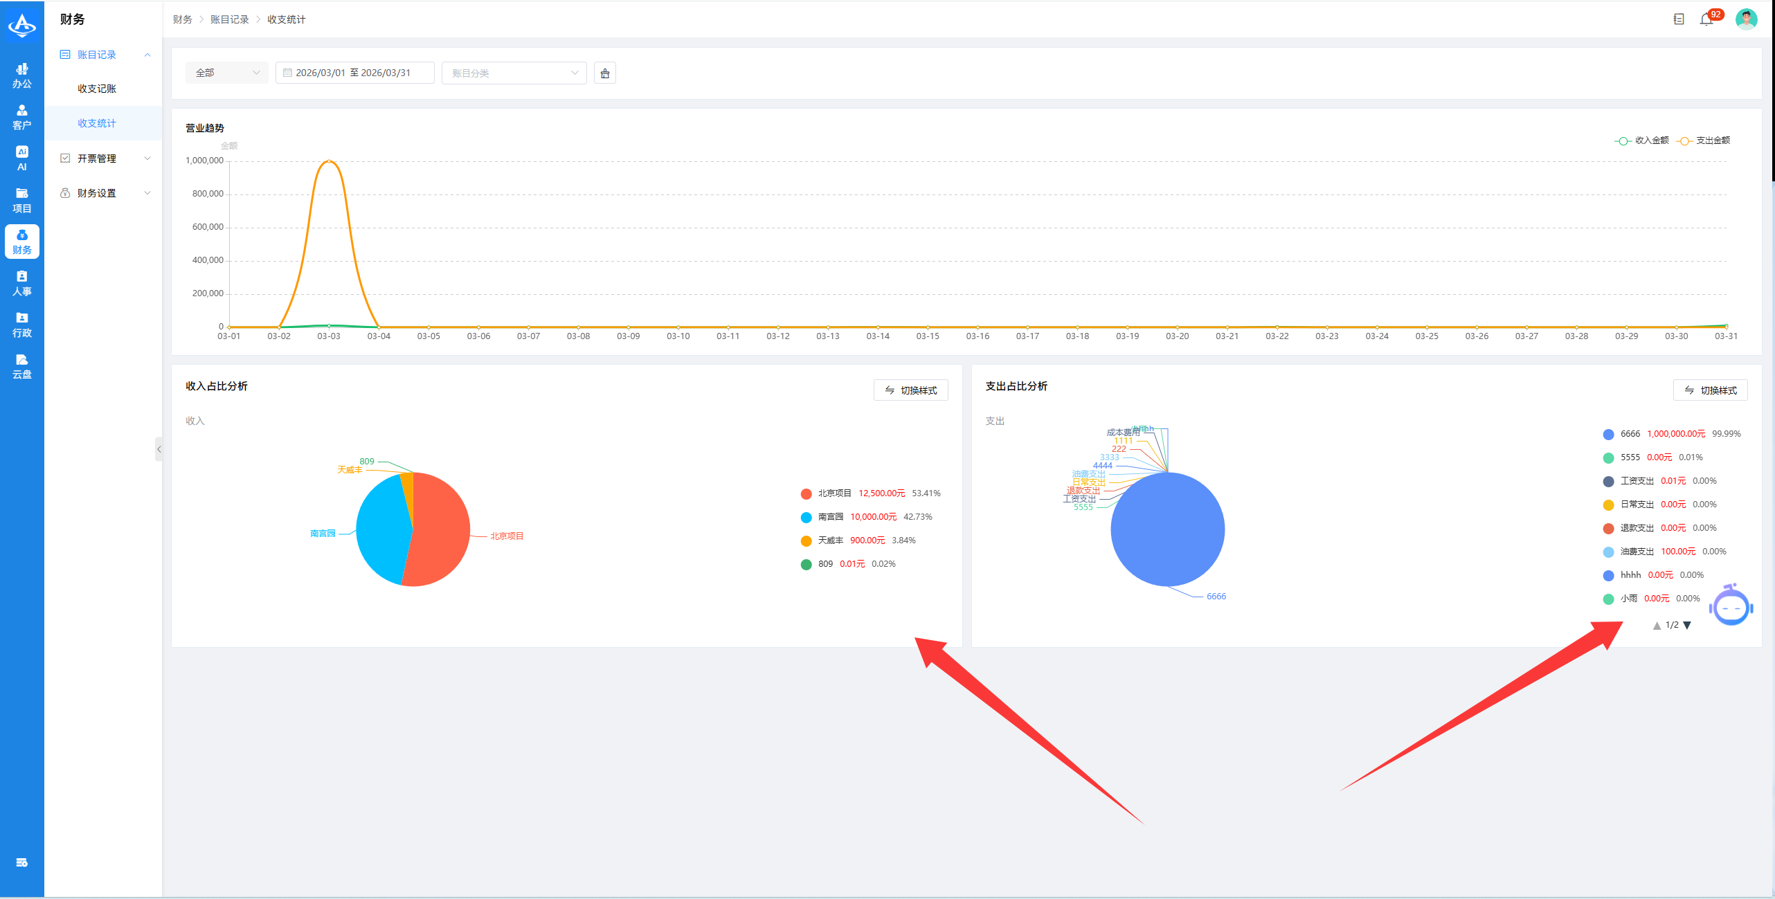Open the floating robot assistant
This screenshot has width=1775, height=899.
[x=1731, y=607]
